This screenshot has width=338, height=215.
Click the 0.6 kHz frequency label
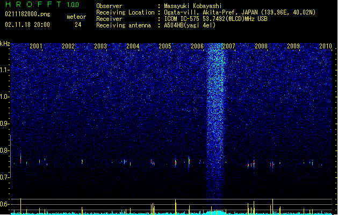[5, 204]
